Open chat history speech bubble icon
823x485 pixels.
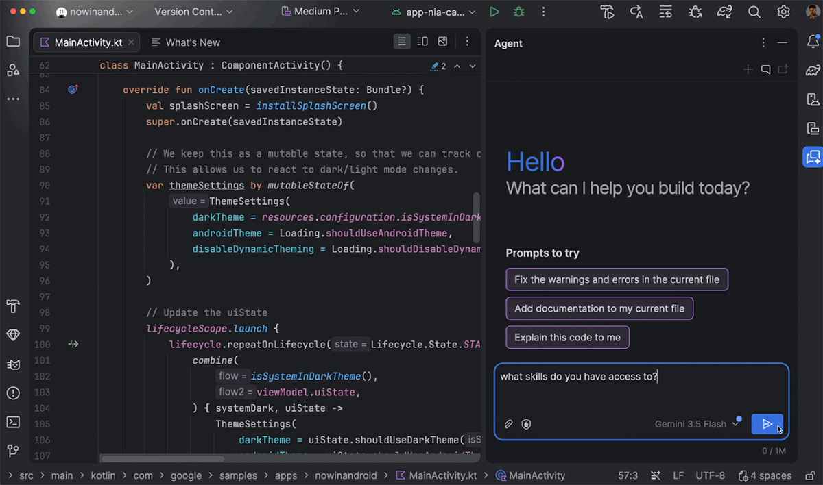tap(765, 69)
